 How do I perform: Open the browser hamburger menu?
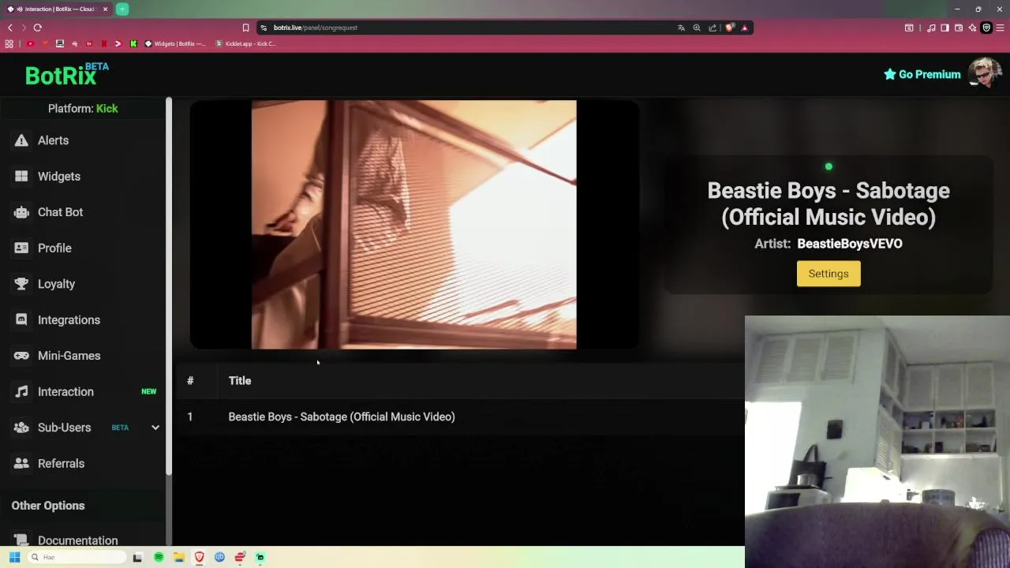1001,28
